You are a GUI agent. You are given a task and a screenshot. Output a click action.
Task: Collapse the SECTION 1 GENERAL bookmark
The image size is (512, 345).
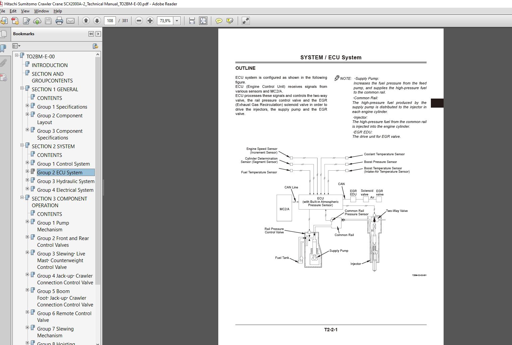click(x=22, y=88)
